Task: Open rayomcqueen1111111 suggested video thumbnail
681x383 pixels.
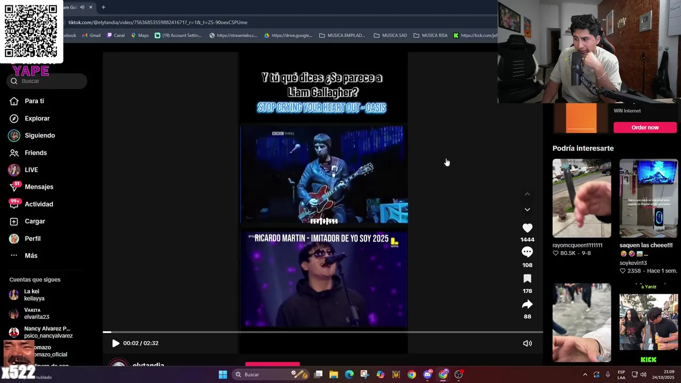Action: pos(582,198)
